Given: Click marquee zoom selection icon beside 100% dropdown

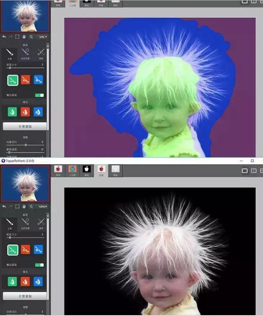Looking at the screenshot, I should [17, 206].
